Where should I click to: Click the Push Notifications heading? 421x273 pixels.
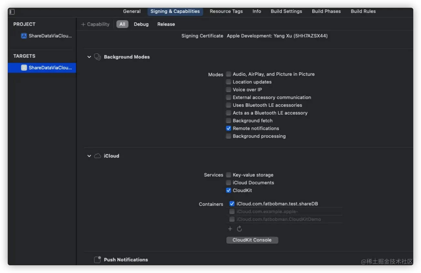[x=126, y=260]
